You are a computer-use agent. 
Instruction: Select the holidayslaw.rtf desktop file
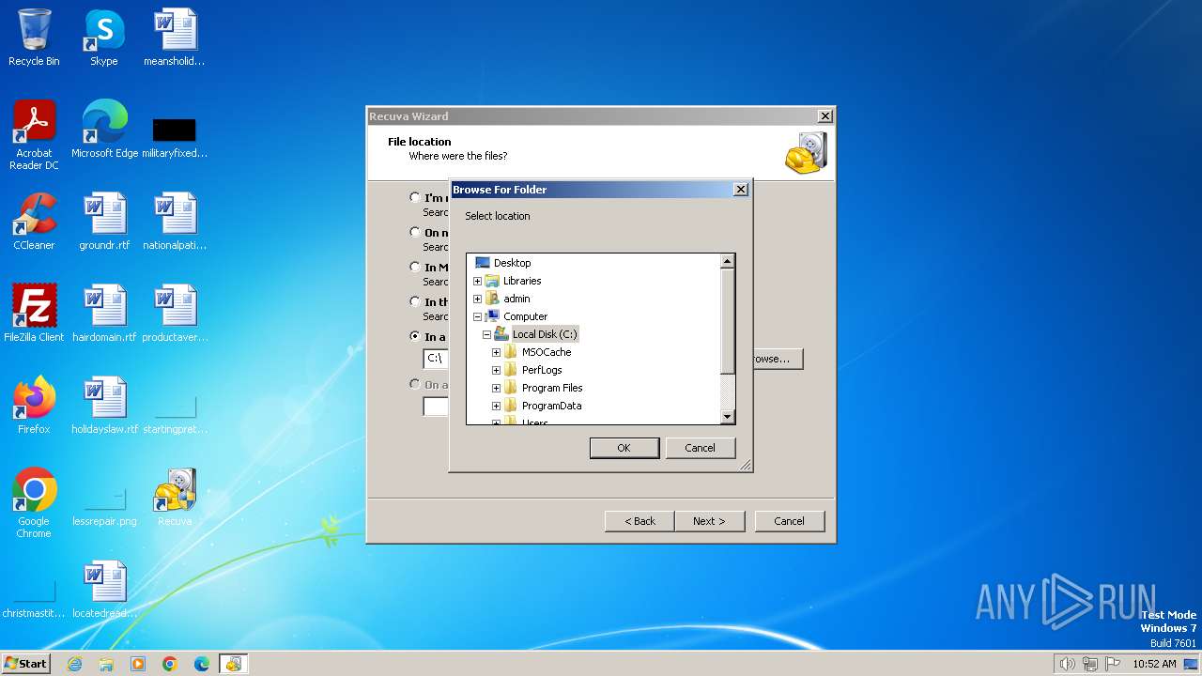(x=104, y=406)
